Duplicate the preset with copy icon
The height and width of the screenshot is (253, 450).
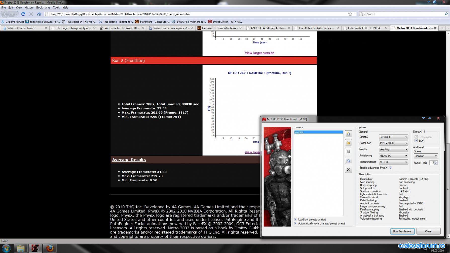pos(348,160)
